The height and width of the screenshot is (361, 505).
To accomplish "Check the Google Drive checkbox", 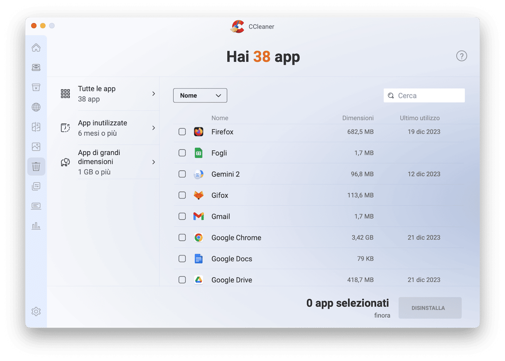I will coord(182,280).
